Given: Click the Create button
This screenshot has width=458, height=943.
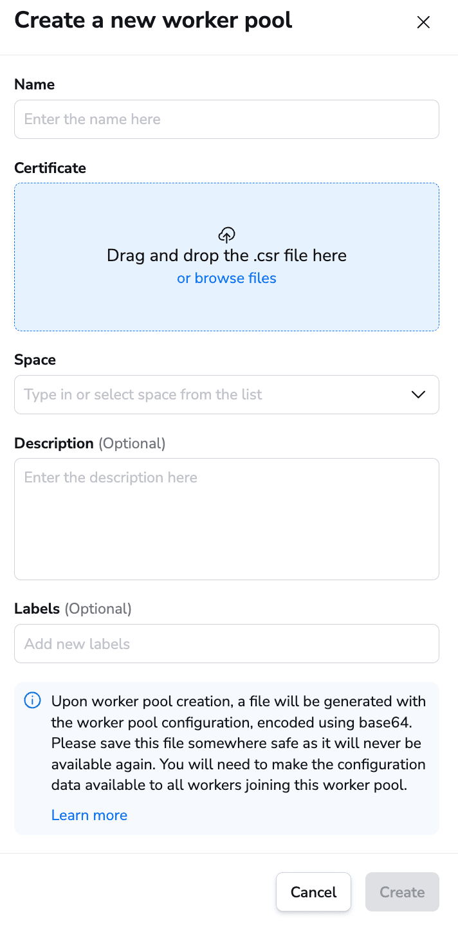Looking at the screenshot, I should (402, 892).
